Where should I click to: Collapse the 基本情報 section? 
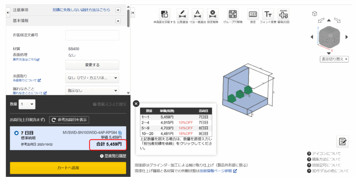pyautogui.click(x=118, y=21)
